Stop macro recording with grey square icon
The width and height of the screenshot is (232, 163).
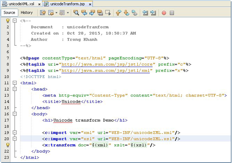tap(172, 13)
